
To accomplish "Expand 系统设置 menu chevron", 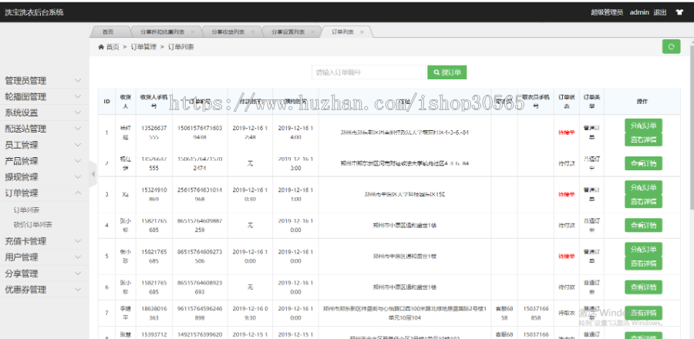I will (x=78, y=112).
